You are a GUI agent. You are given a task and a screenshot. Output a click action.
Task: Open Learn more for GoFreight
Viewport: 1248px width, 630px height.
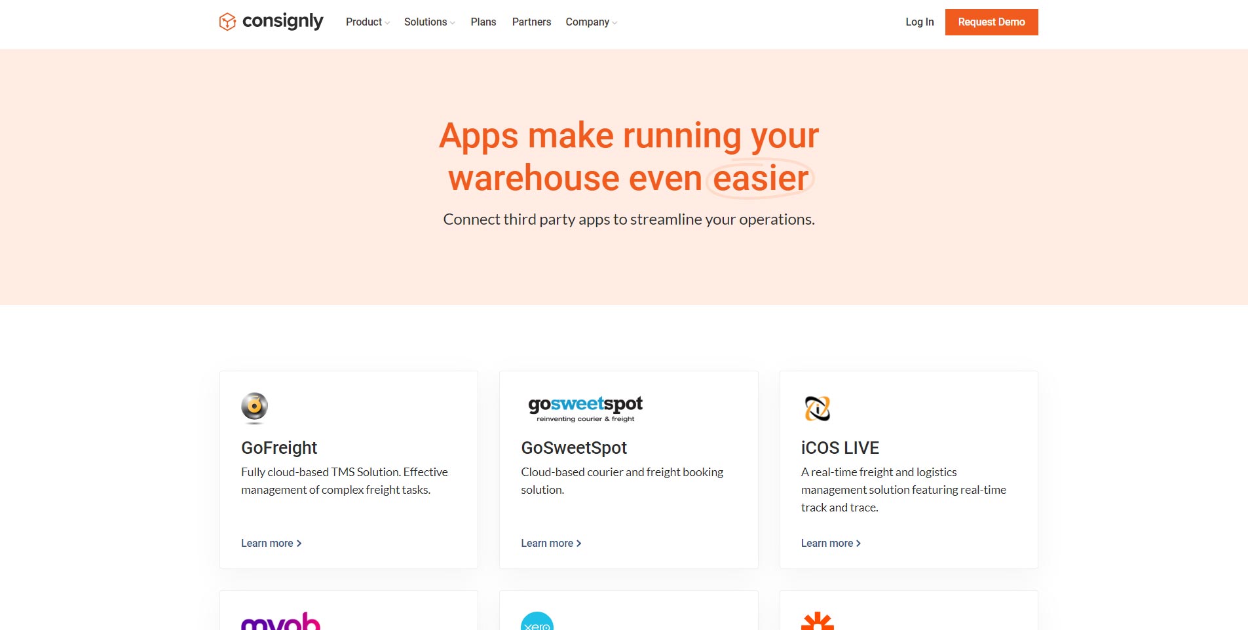tap(267, 543)
